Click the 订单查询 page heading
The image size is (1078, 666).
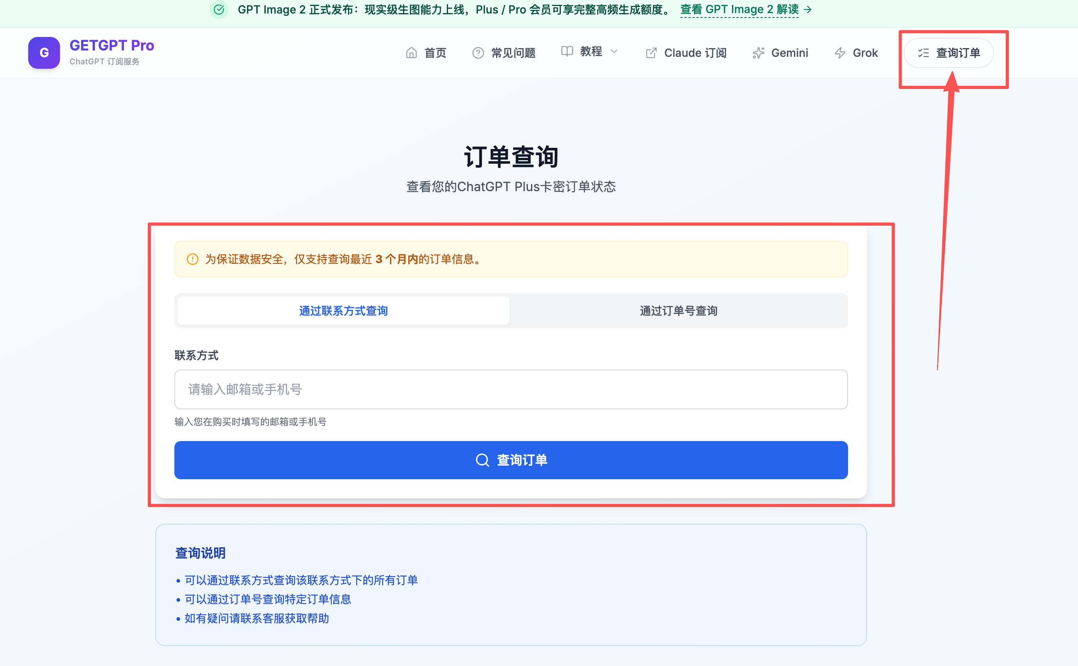[511, 157]
